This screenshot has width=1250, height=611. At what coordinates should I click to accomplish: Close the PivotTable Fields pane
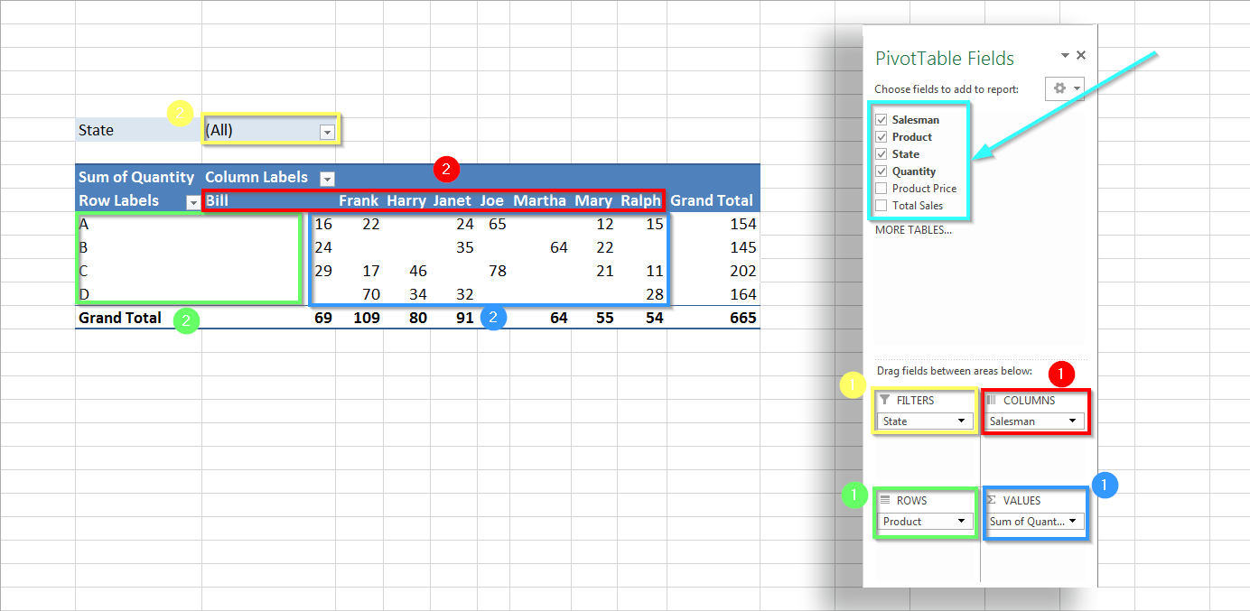pos(1081,56)
